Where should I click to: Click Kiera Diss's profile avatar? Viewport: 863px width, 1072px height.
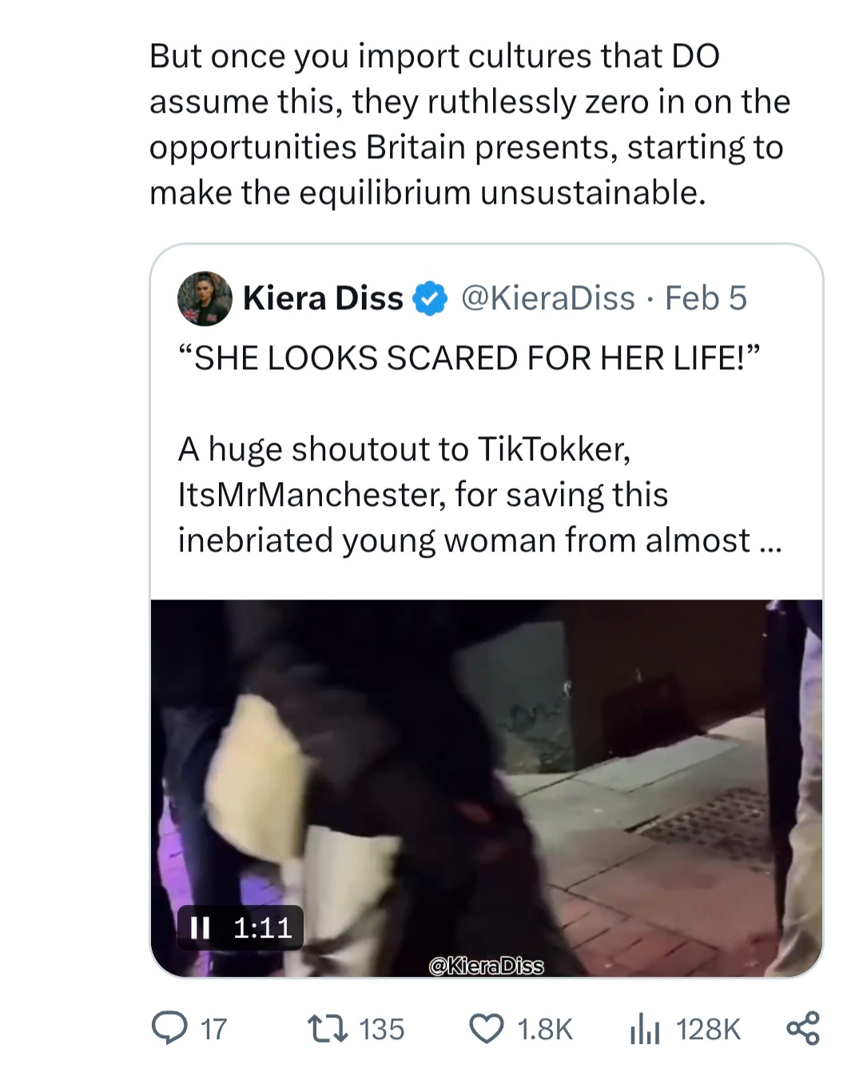coord(205,298)
